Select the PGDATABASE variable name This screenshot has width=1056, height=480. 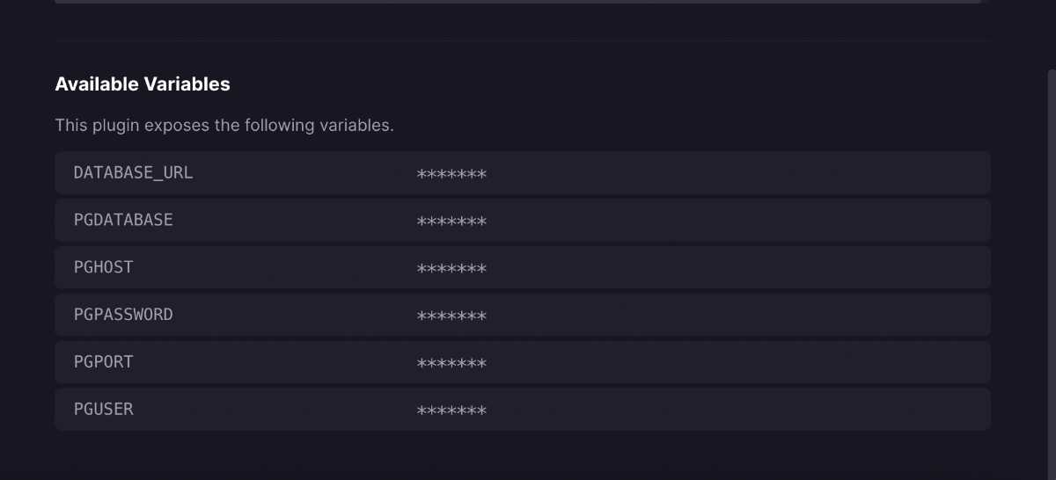point(123,221)
